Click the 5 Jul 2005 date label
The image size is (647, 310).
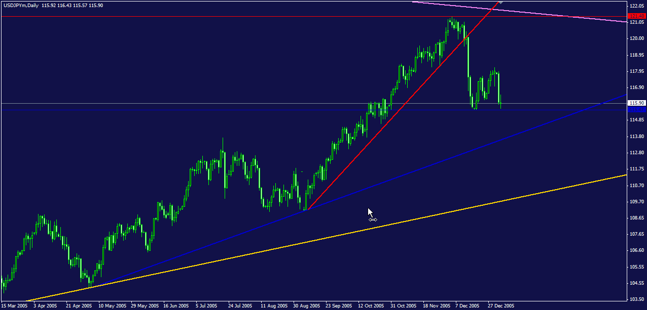(x=207, y=306)
